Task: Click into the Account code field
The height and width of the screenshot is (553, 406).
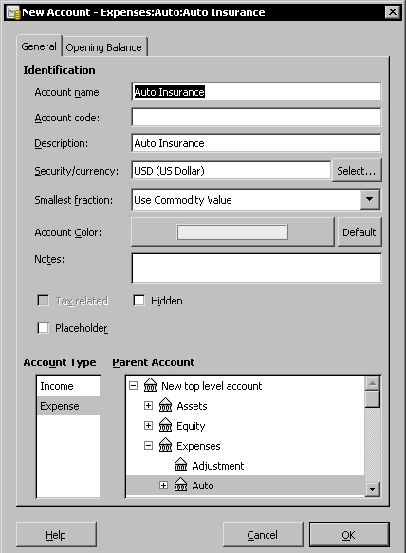Action: pos(256,117)
